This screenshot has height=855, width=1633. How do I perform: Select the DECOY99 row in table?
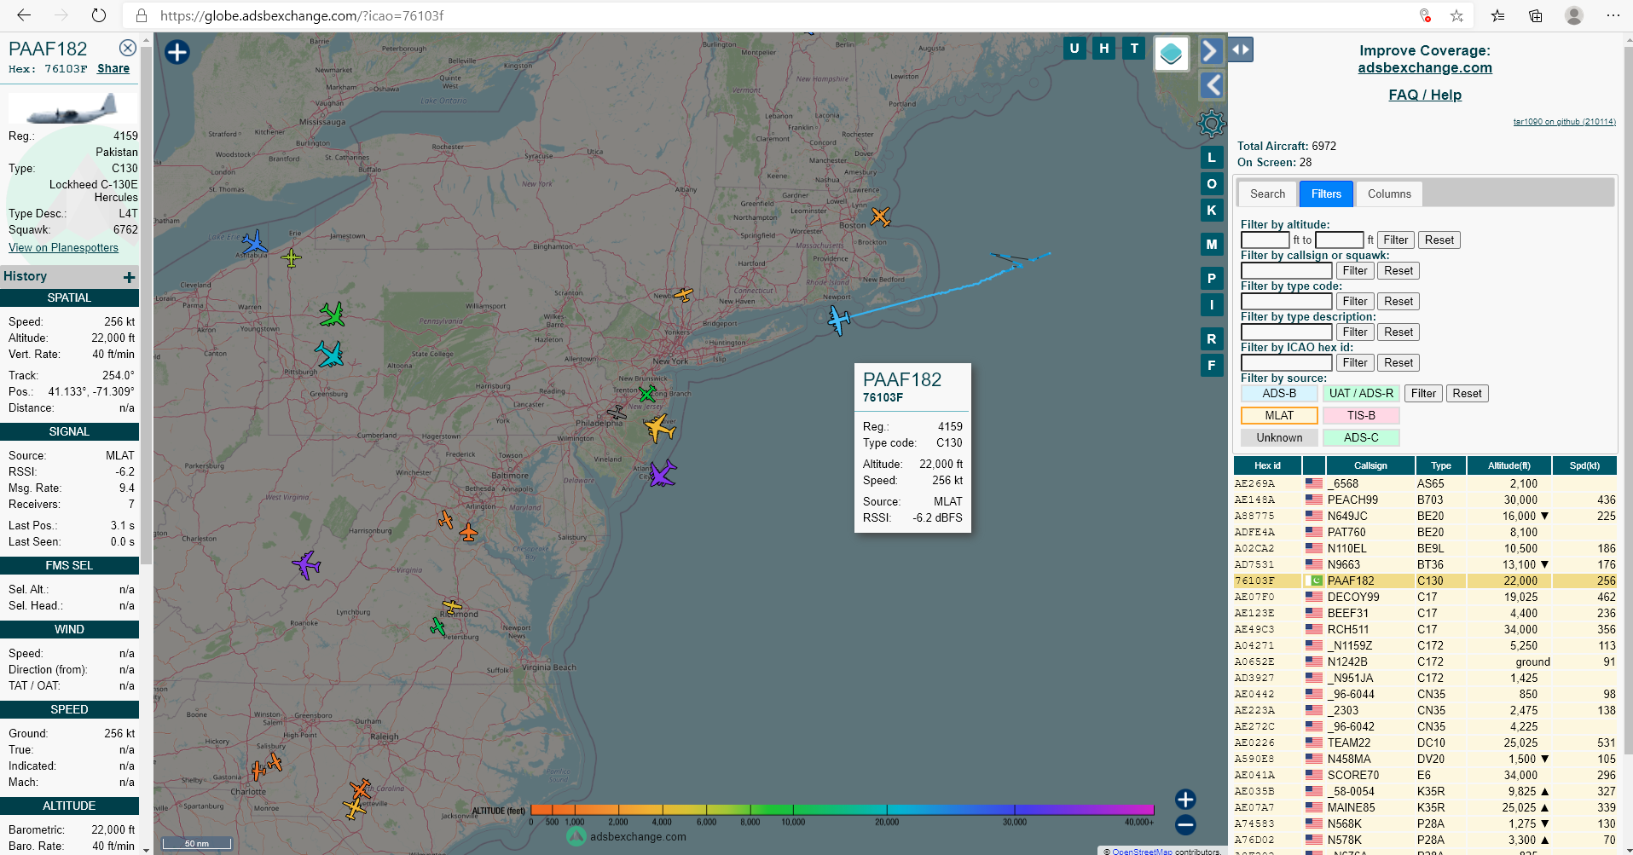point(1425,597)
